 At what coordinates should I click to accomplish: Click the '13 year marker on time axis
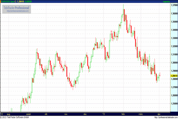pyautogui.click(x=103, y=114)
